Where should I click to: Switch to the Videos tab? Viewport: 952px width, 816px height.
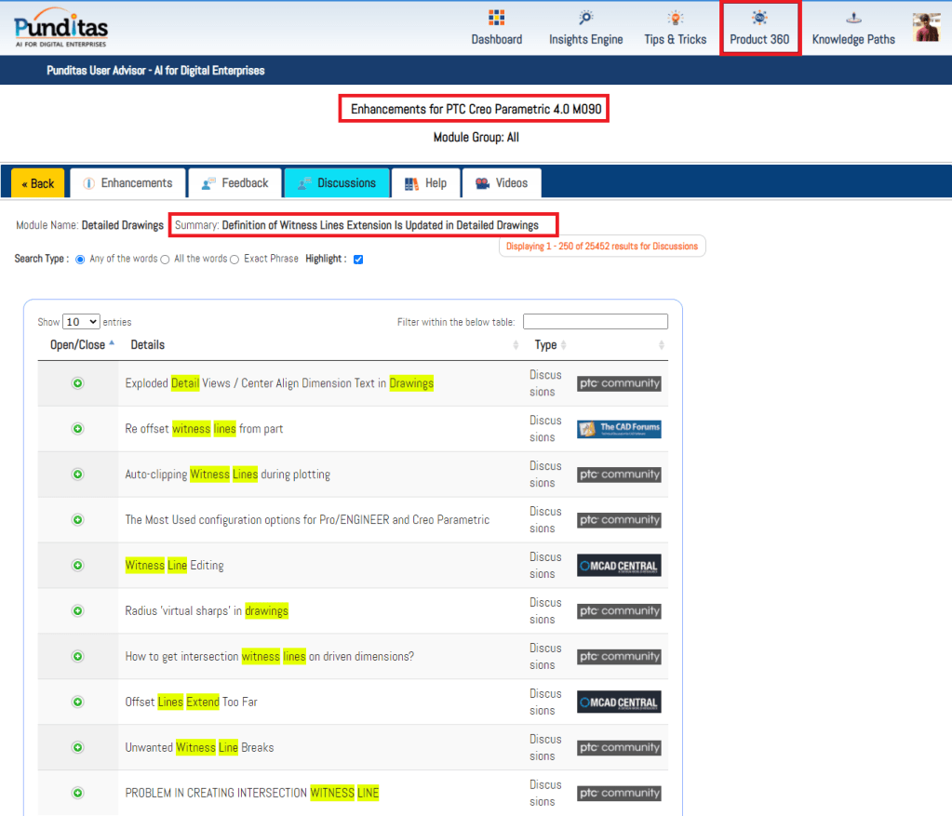(502, 183)
